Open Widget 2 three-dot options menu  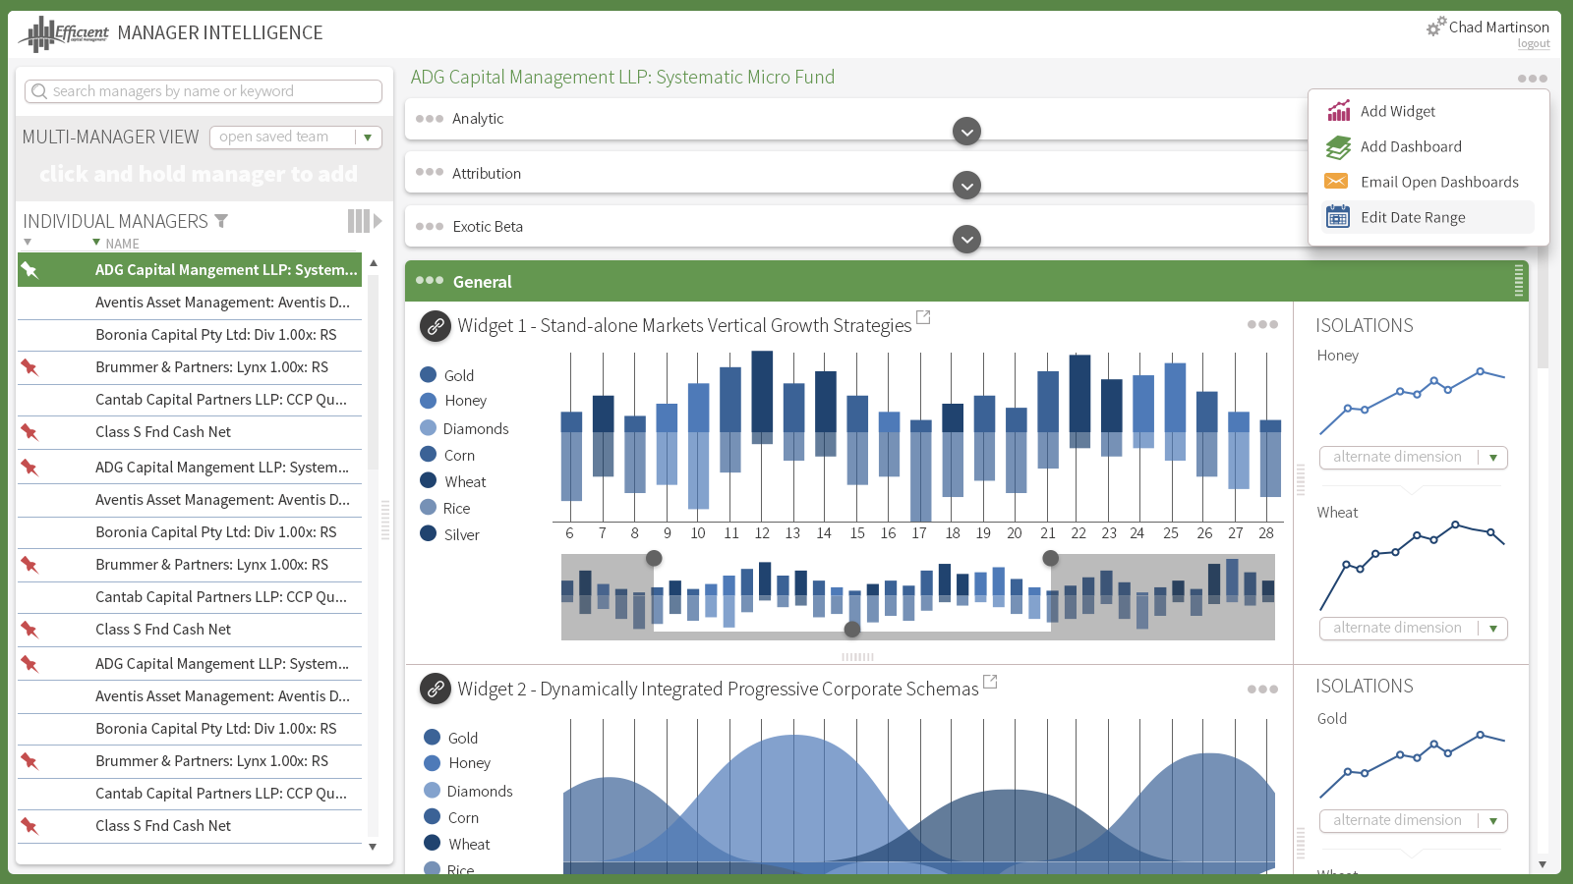pos(1262,690)
